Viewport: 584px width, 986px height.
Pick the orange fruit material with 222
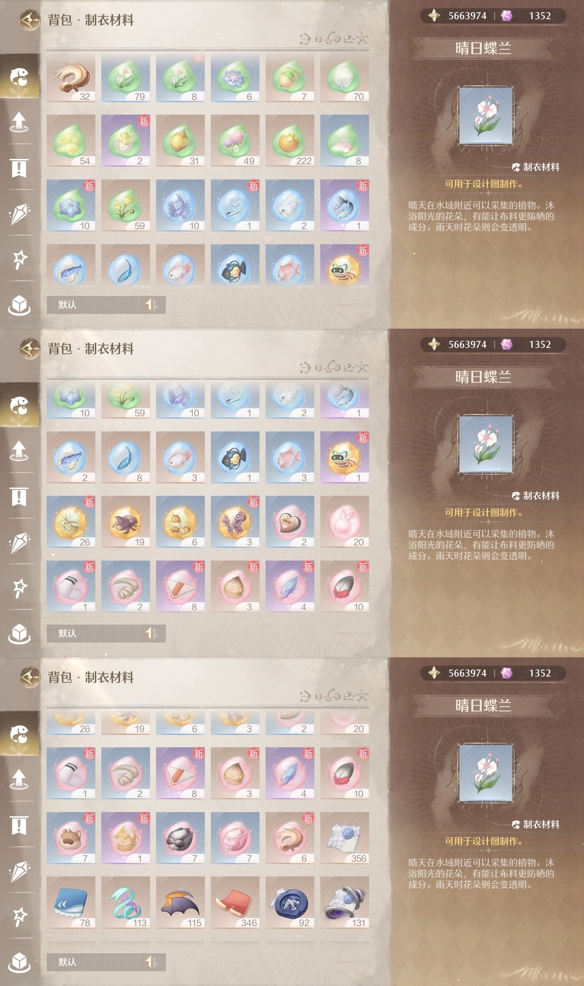(290, 141)
